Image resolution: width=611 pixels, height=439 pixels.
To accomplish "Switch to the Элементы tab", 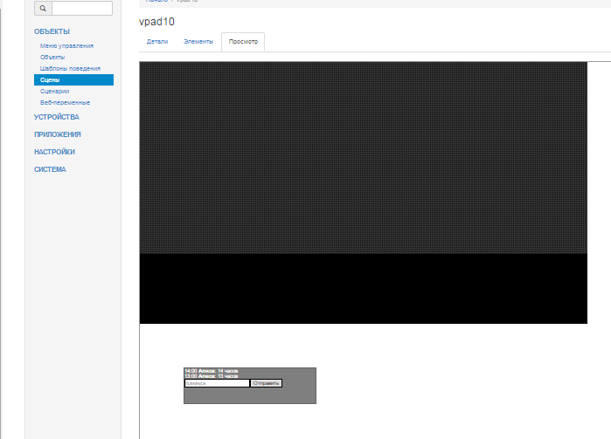I will coord(198,42).
